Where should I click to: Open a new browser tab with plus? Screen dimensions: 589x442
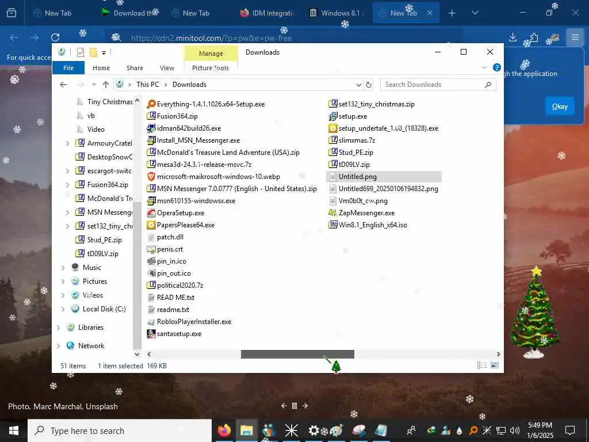452,13
